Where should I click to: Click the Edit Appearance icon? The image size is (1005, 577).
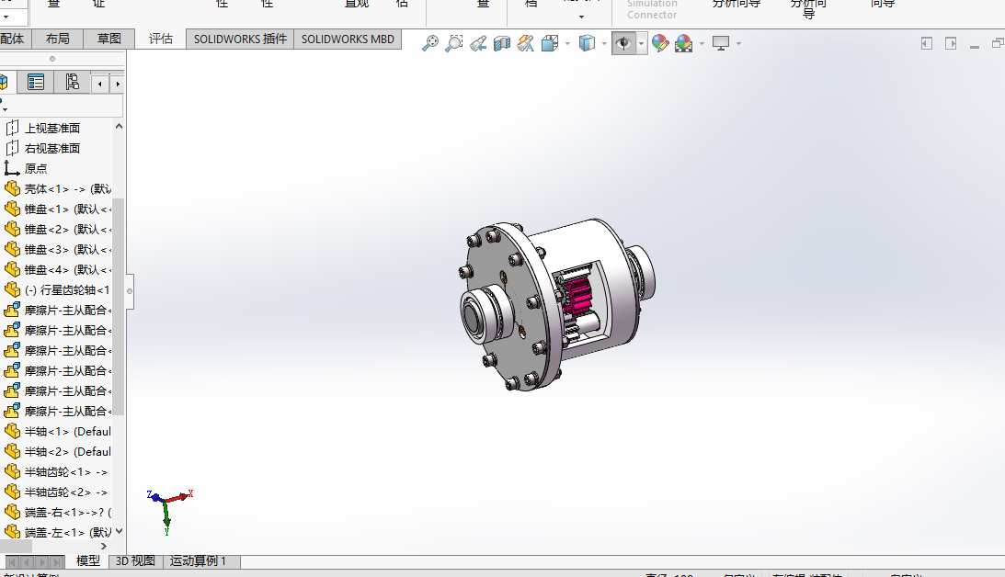click(x=660, y=43)
